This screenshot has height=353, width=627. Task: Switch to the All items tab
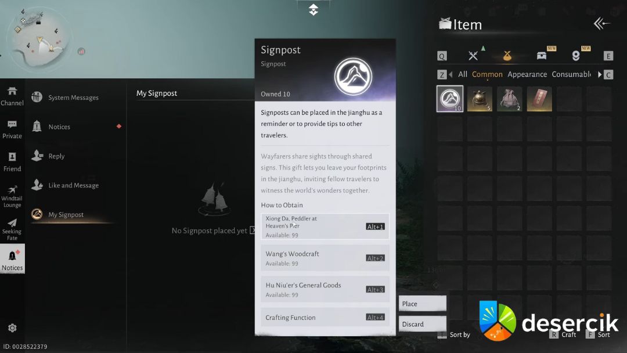463,74
